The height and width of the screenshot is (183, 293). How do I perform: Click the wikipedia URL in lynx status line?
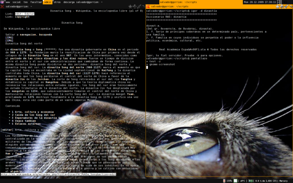tap(58, 174)
